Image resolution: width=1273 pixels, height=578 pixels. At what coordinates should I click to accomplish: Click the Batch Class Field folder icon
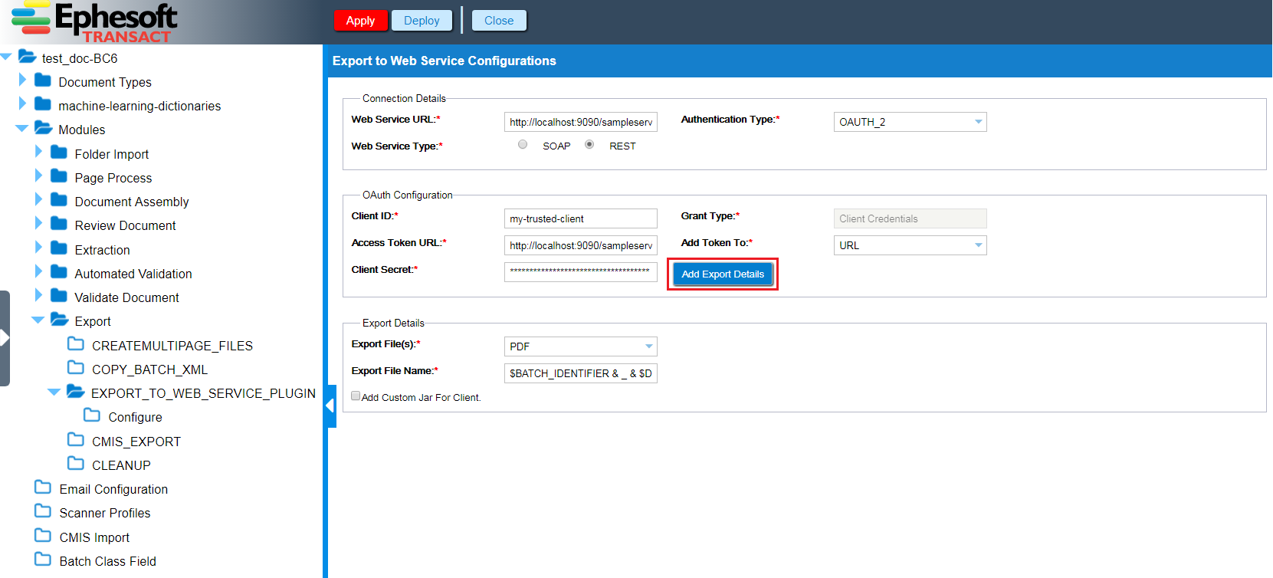(43, 560)
